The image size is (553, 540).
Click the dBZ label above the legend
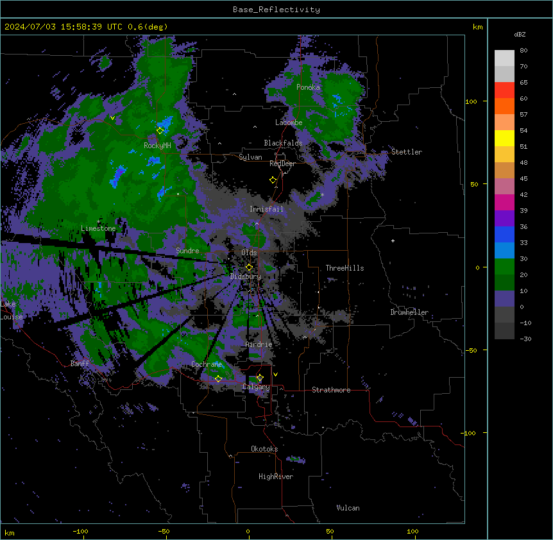(x=520, y=35)
